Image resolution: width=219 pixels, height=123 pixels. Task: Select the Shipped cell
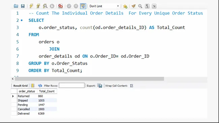point(27,100)
